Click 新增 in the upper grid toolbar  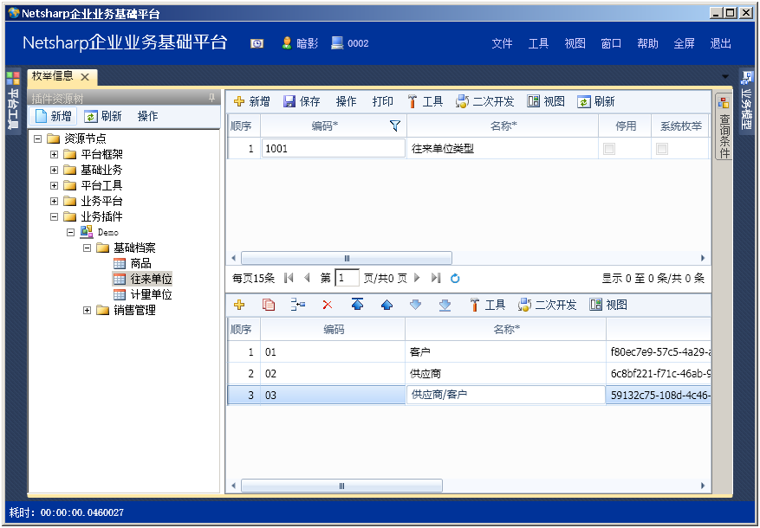251,101
